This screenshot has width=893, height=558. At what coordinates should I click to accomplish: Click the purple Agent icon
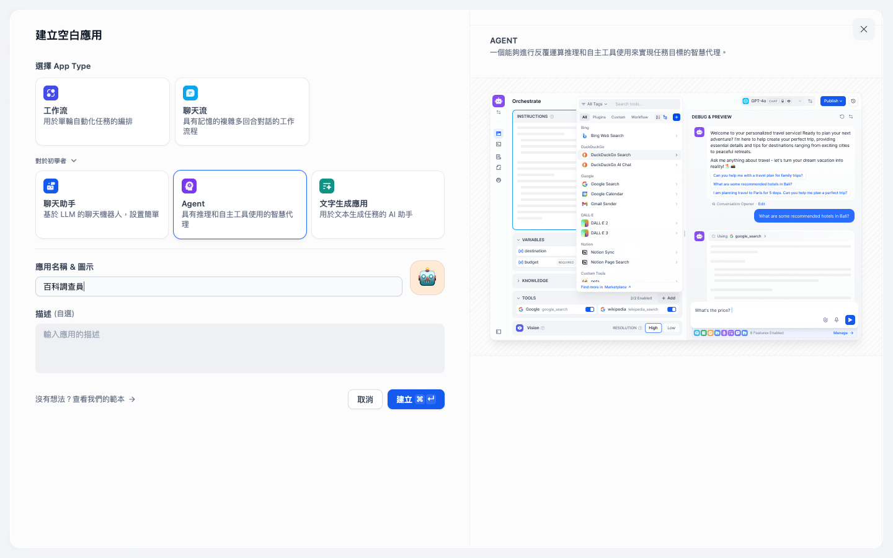point(189,186)
